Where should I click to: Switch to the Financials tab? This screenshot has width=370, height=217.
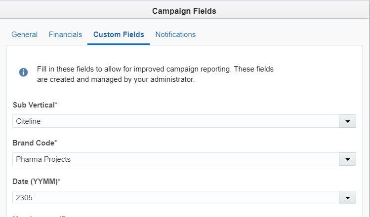coord(65,35)
